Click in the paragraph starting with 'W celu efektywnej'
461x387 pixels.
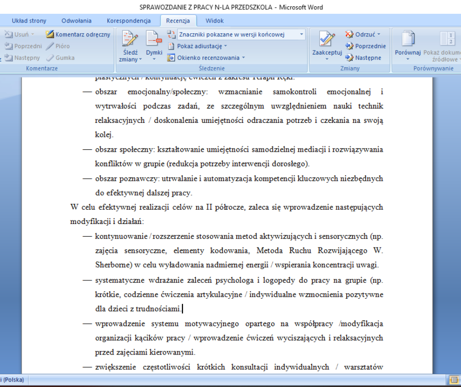pos(226,207)
